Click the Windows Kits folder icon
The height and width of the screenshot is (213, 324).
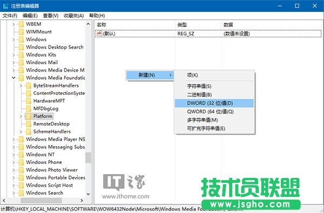pos(21,55)
